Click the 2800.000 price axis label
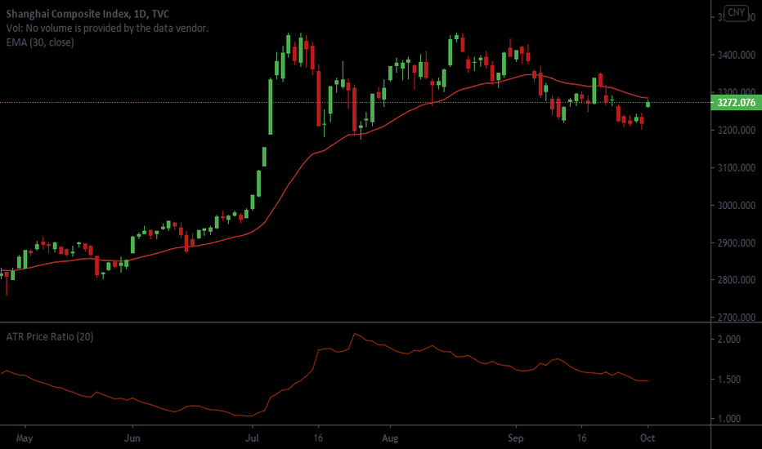The height and width of the screenshot is (449, 762). pos(736,279)
